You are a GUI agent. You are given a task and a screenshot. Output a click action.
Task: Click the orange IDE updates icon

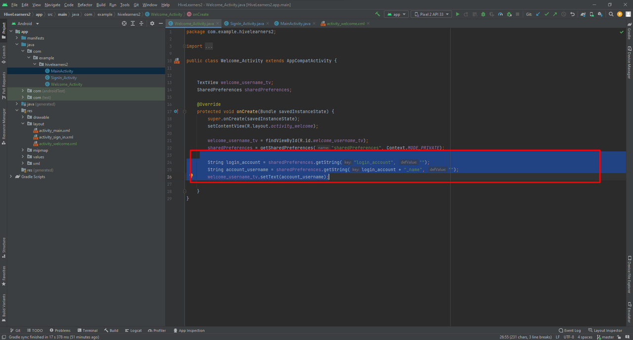[620, 14]
